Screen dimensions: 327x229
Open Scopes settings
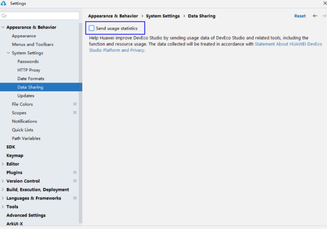(19, 113)
